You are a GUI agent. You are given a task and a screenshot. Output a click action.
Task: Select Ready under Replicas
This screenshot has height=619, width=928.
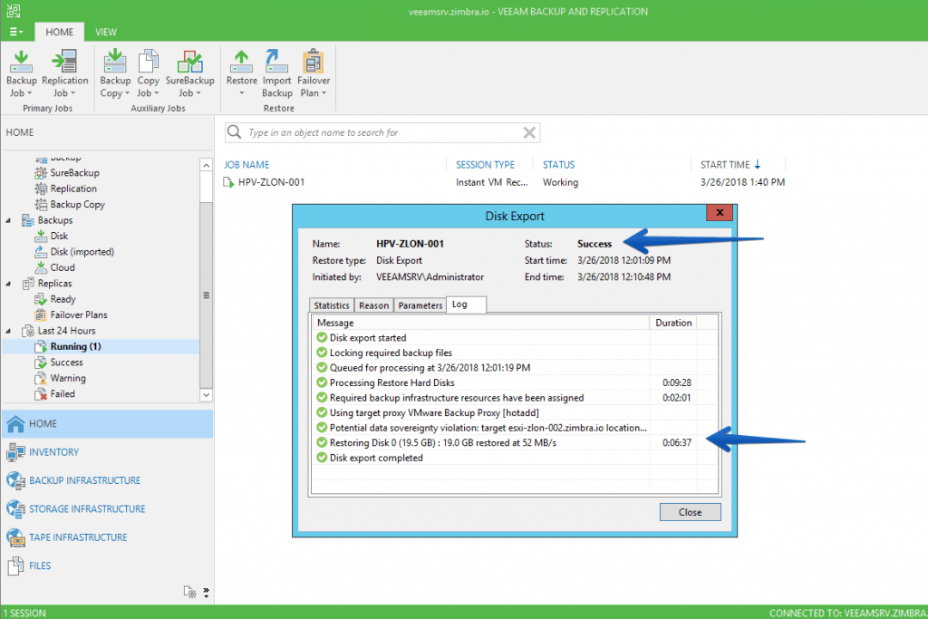coord(63,299)
